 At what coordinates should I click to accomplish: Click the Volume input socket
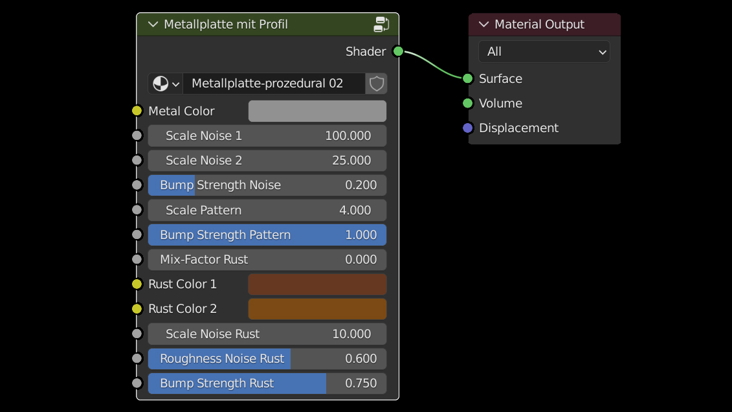[468, 103]
